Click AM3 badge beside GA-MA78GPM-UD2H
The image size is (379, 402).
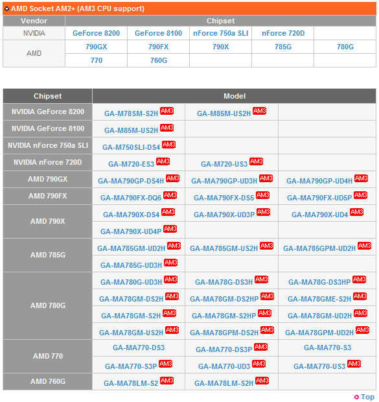click(x=363, y=330)
